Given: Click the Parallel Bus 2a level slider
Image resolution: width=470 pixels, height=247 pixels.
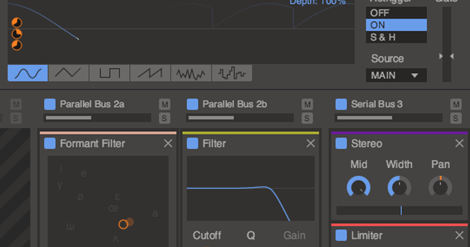Looking at the screenshot, I should click(98, 118).
